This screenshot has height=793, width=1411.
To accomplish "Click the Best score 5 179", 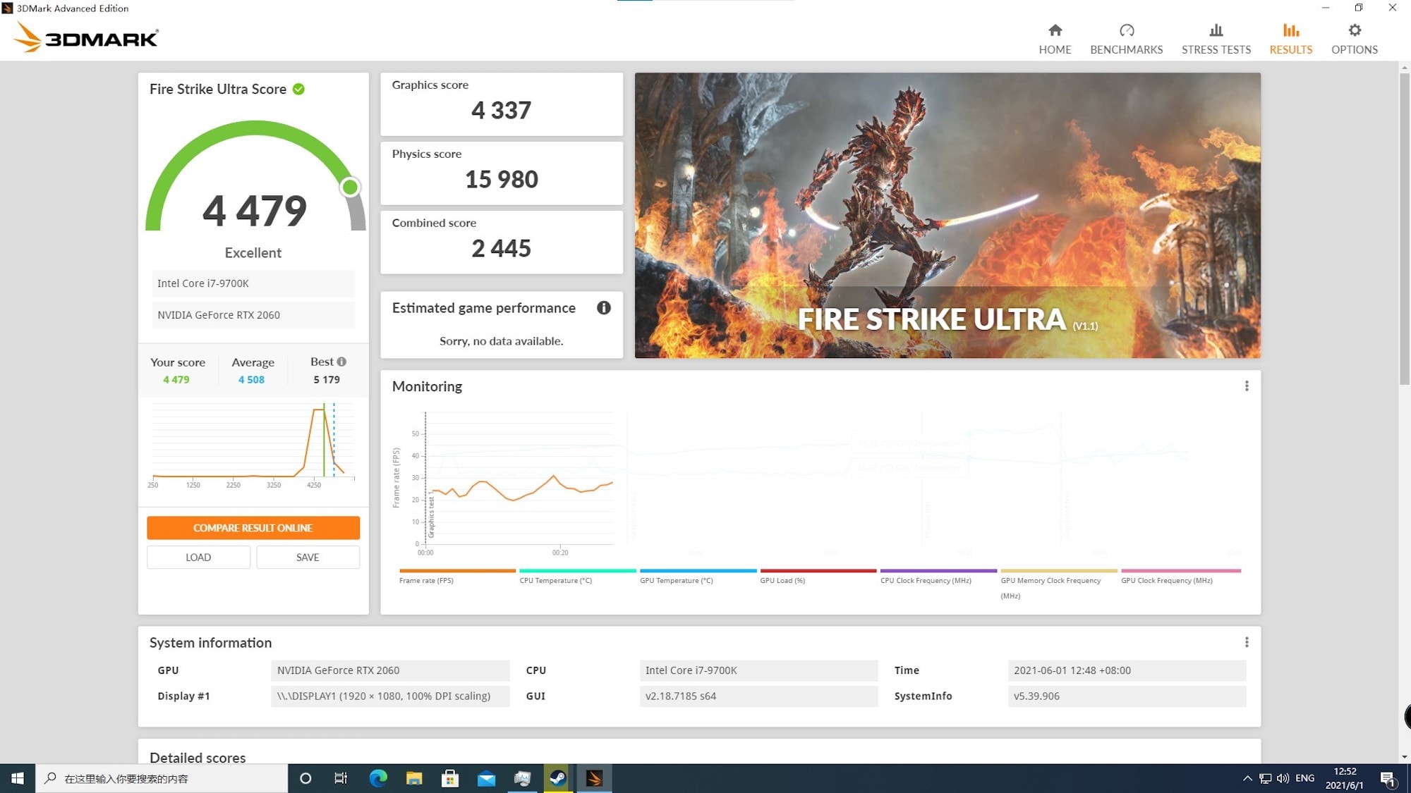I will [x=327, y=379].
